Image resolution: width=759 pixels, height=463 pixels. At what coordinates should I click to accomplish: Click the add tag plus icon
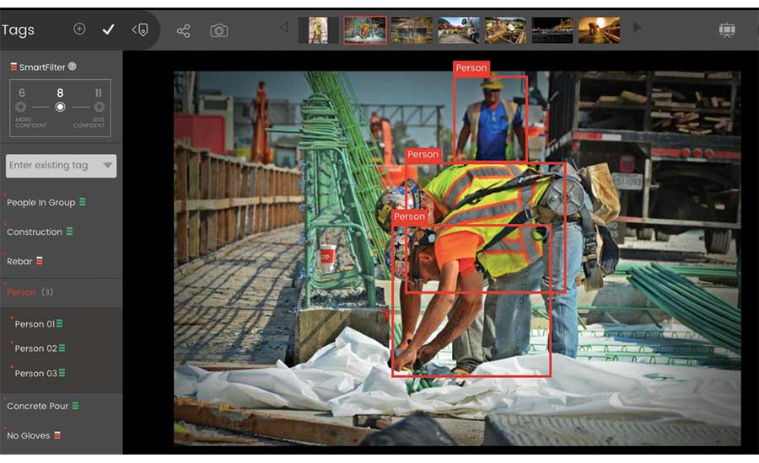click(x=79, y=29)
